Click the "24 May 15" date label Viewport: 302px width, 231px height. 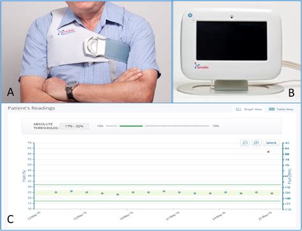tap(220, 216)
